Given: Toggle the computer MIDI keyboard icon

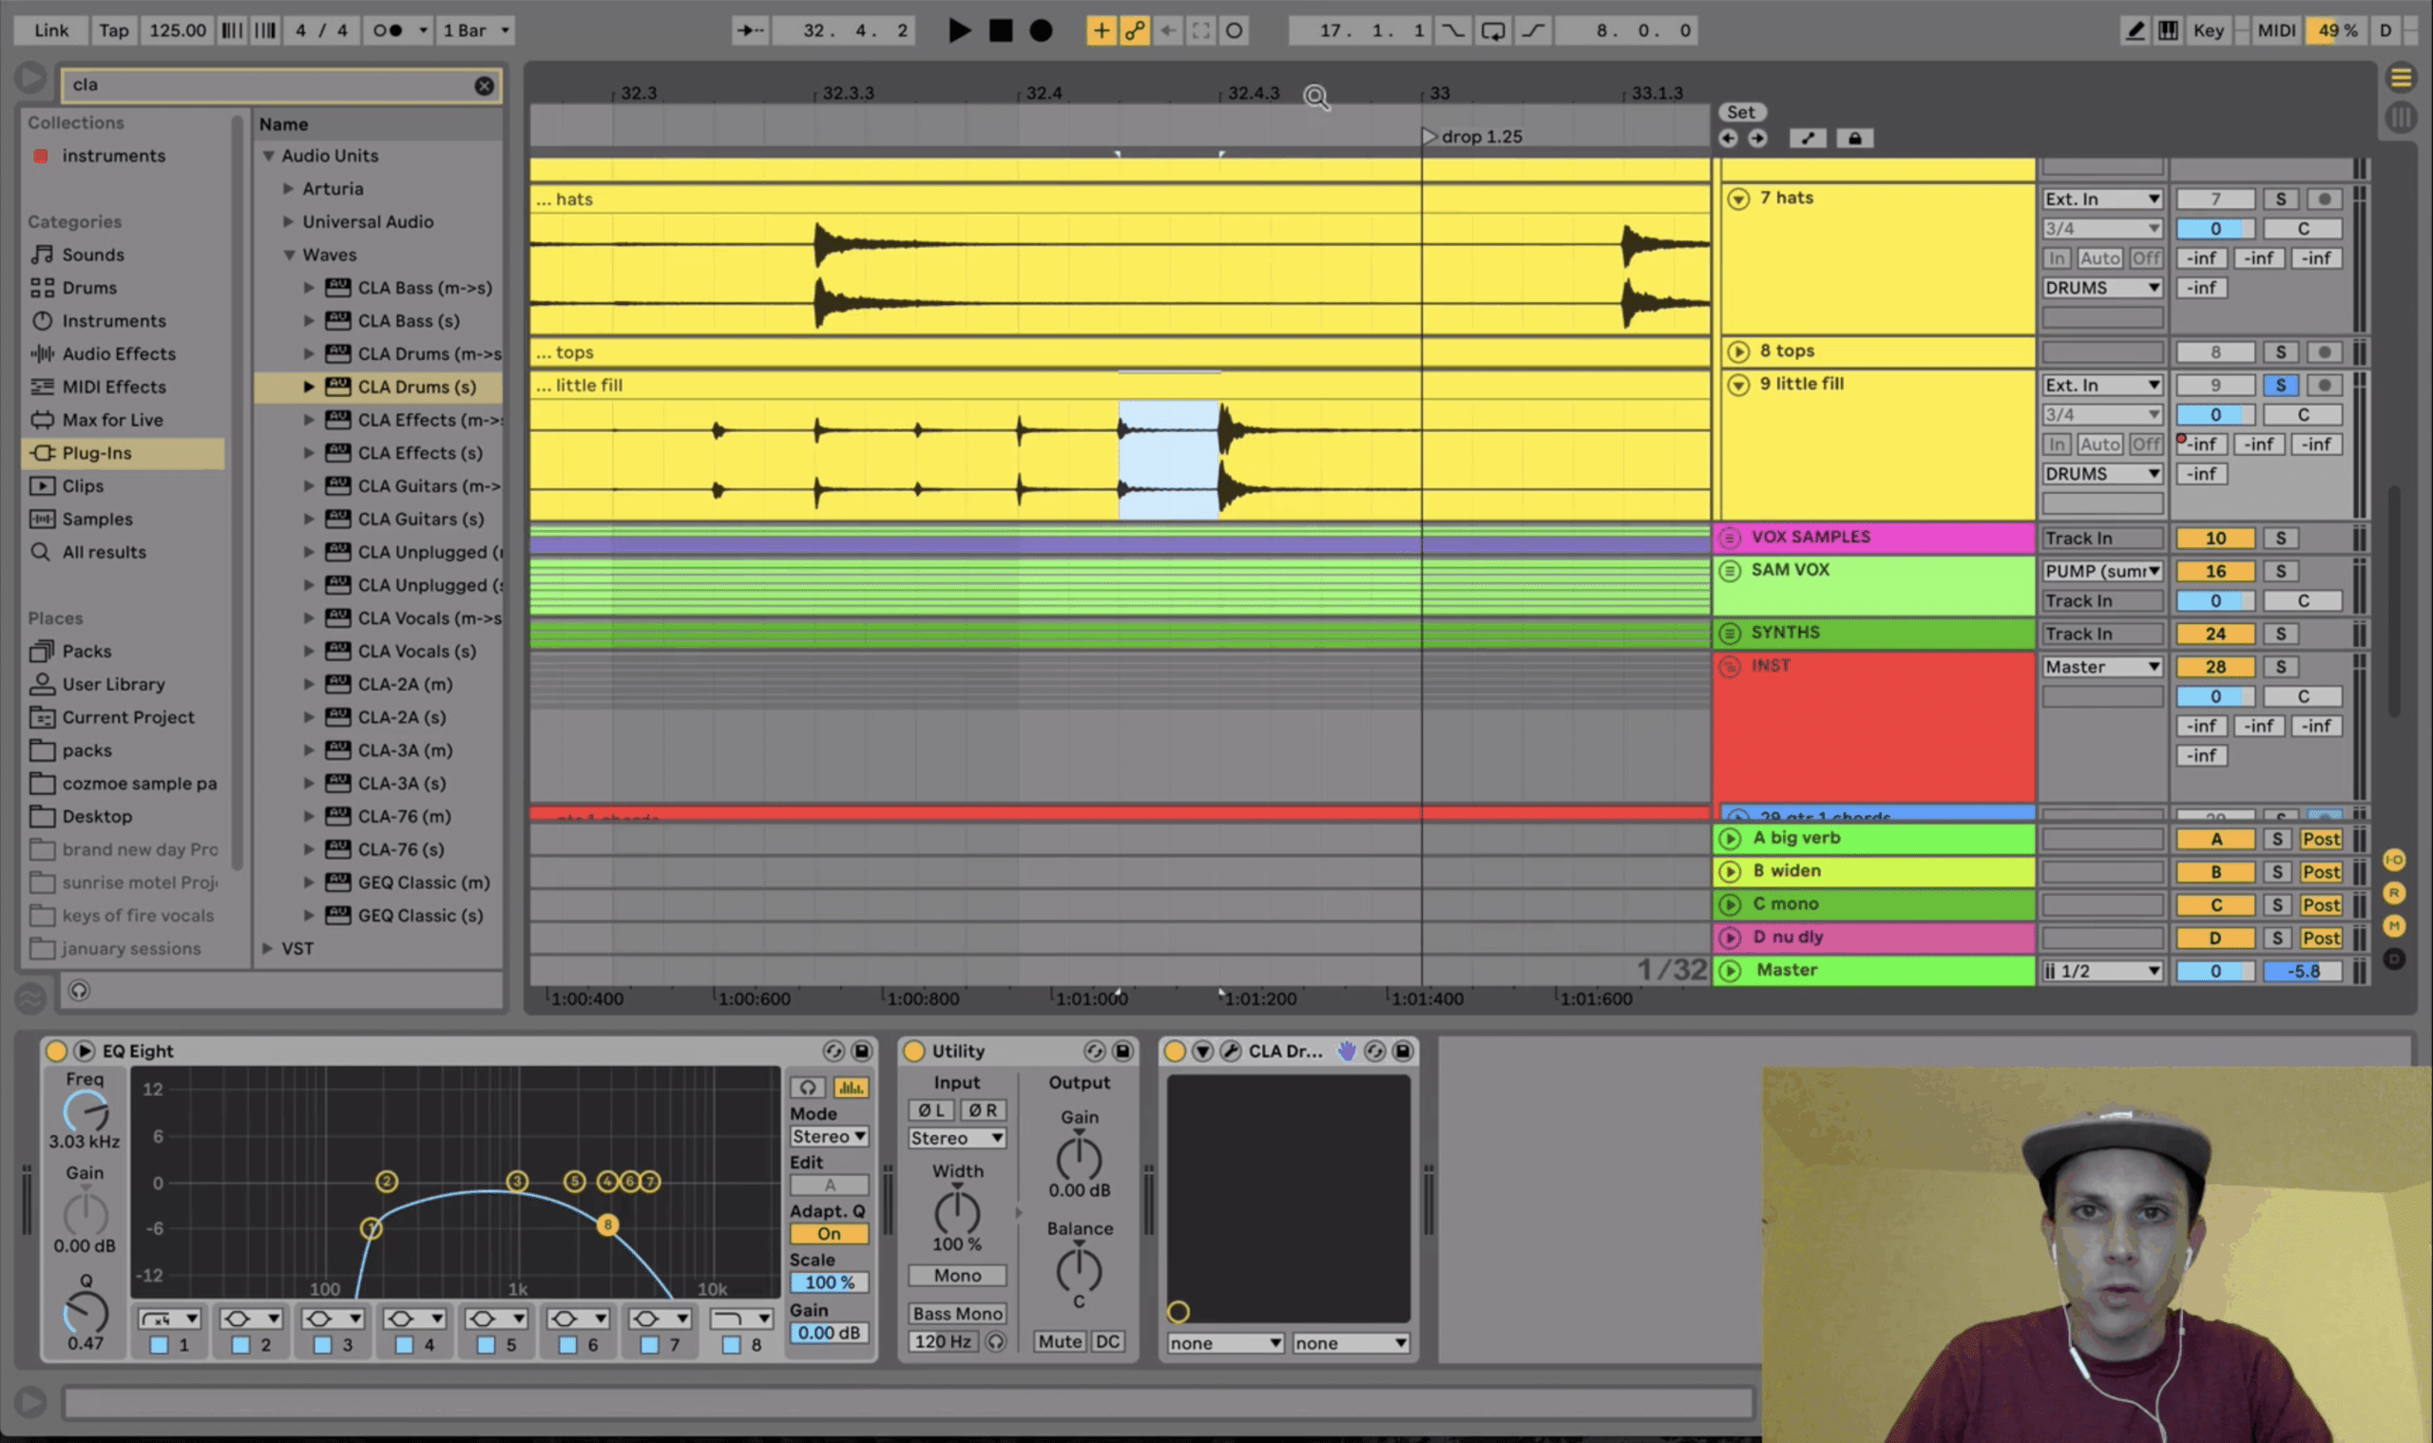Looking at the screenshot, I should (2168, 30).
